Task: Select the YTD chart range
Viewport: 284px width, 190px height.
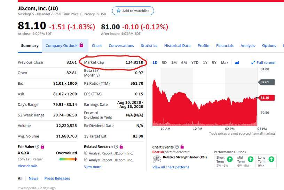Action: [x=195, y=63]
